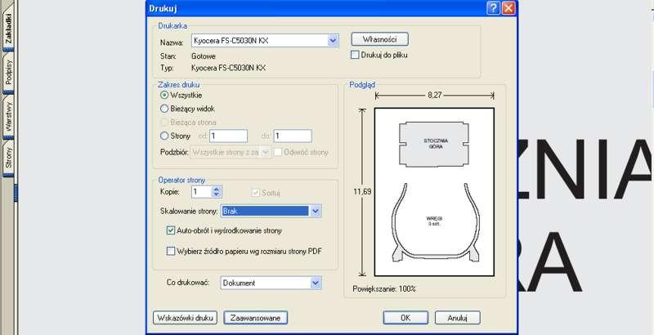This screenshot has height=335, width=654.
Task: Toggle Auto-obrót i wyśrodkowanie strony
Action: coord(171,230)
